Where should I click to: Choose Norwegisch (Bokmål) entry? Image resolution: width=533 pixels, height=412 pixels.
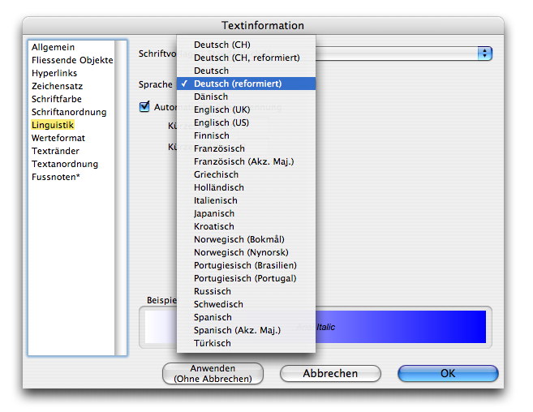point(239,239)
